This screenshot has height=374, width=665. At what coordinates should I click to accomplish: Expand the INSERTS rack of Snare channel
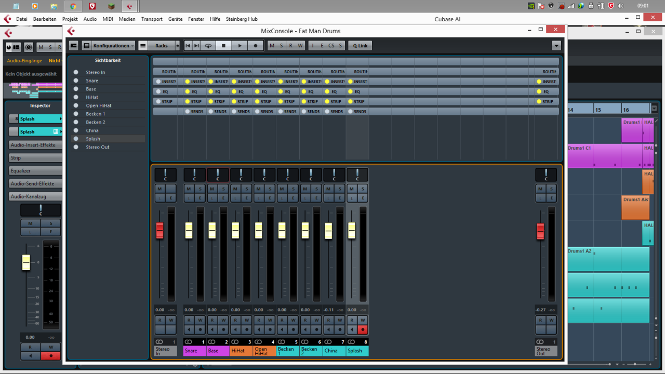(x=195, y=82)
